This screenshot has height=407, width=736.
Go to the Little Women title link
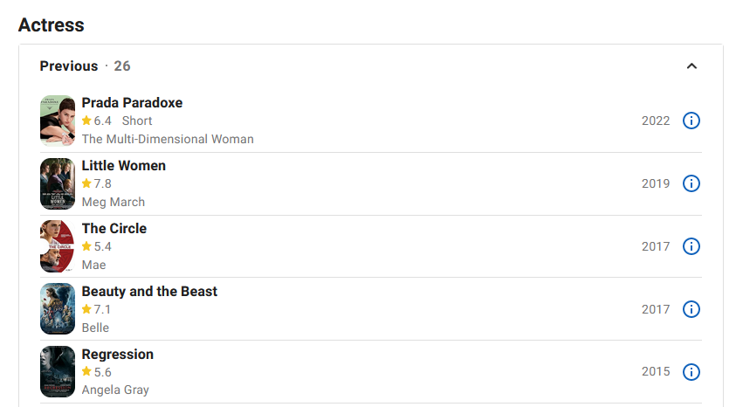click(123, 166)
